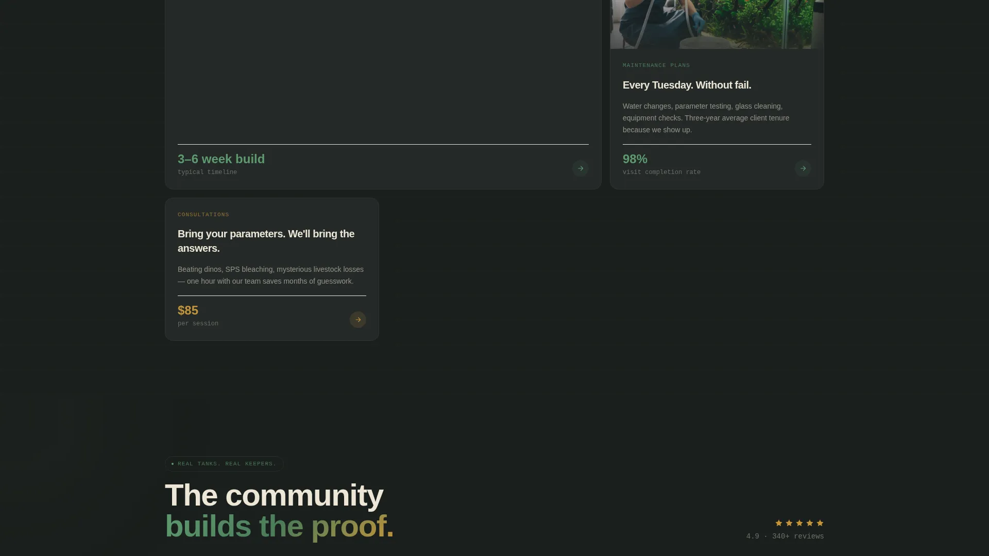Click the 'Real tanks. Real keepers.' badge

click(224, 464)
